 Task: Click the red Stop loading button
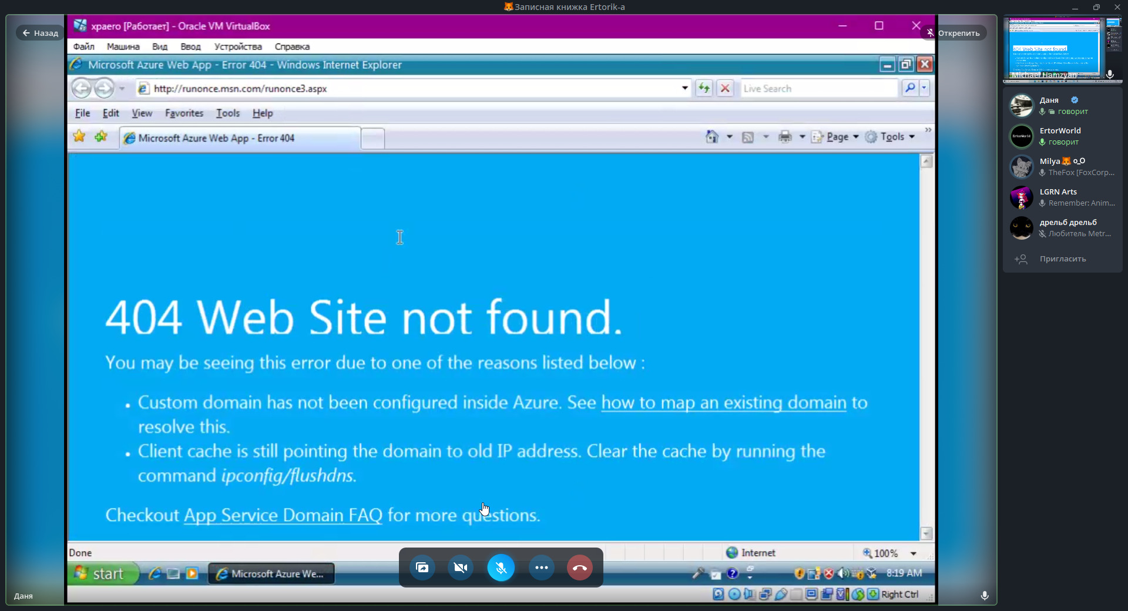pyautogui.click(x=726, y=88)
